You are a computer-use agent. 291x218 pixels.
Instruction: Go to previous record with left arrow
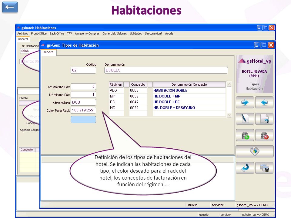tap(264, 102)
